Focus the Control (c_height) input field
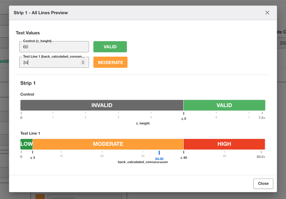The image size is (286, 199). 54,47
